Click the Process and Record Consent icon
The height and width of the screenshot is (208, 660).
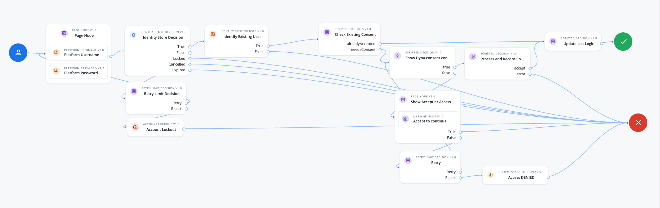click(x=473, y=57)
